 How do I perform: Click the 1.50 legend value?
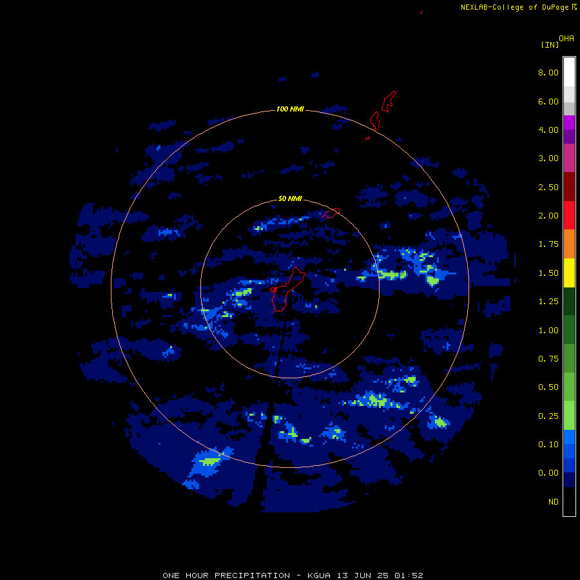[x=548, y=273]
